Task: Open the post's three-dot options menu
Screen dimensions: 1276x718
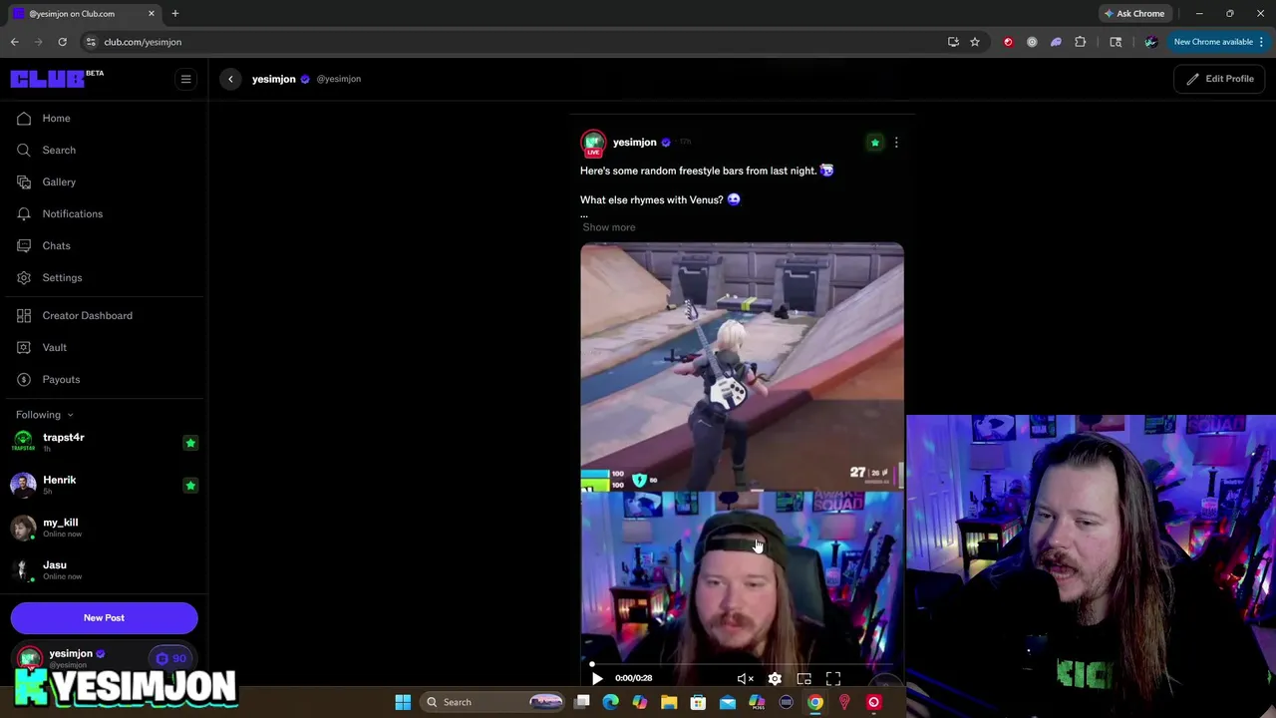Action: pyautogui.click(x=896, y=143)
